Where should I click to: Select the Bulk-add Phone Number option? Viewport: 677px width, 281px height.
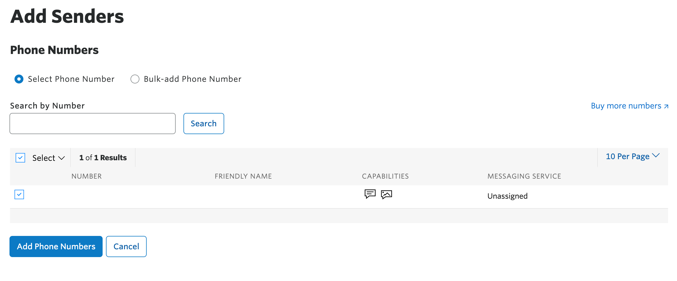[135, 79]
